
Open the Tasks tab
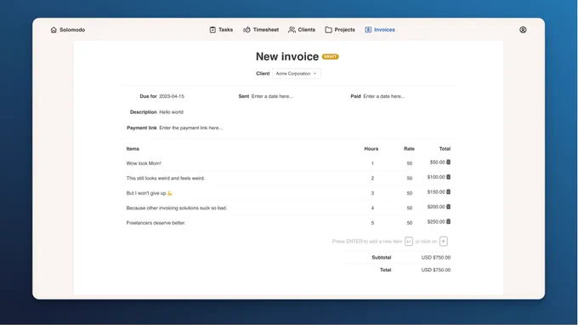coord(221,30)
